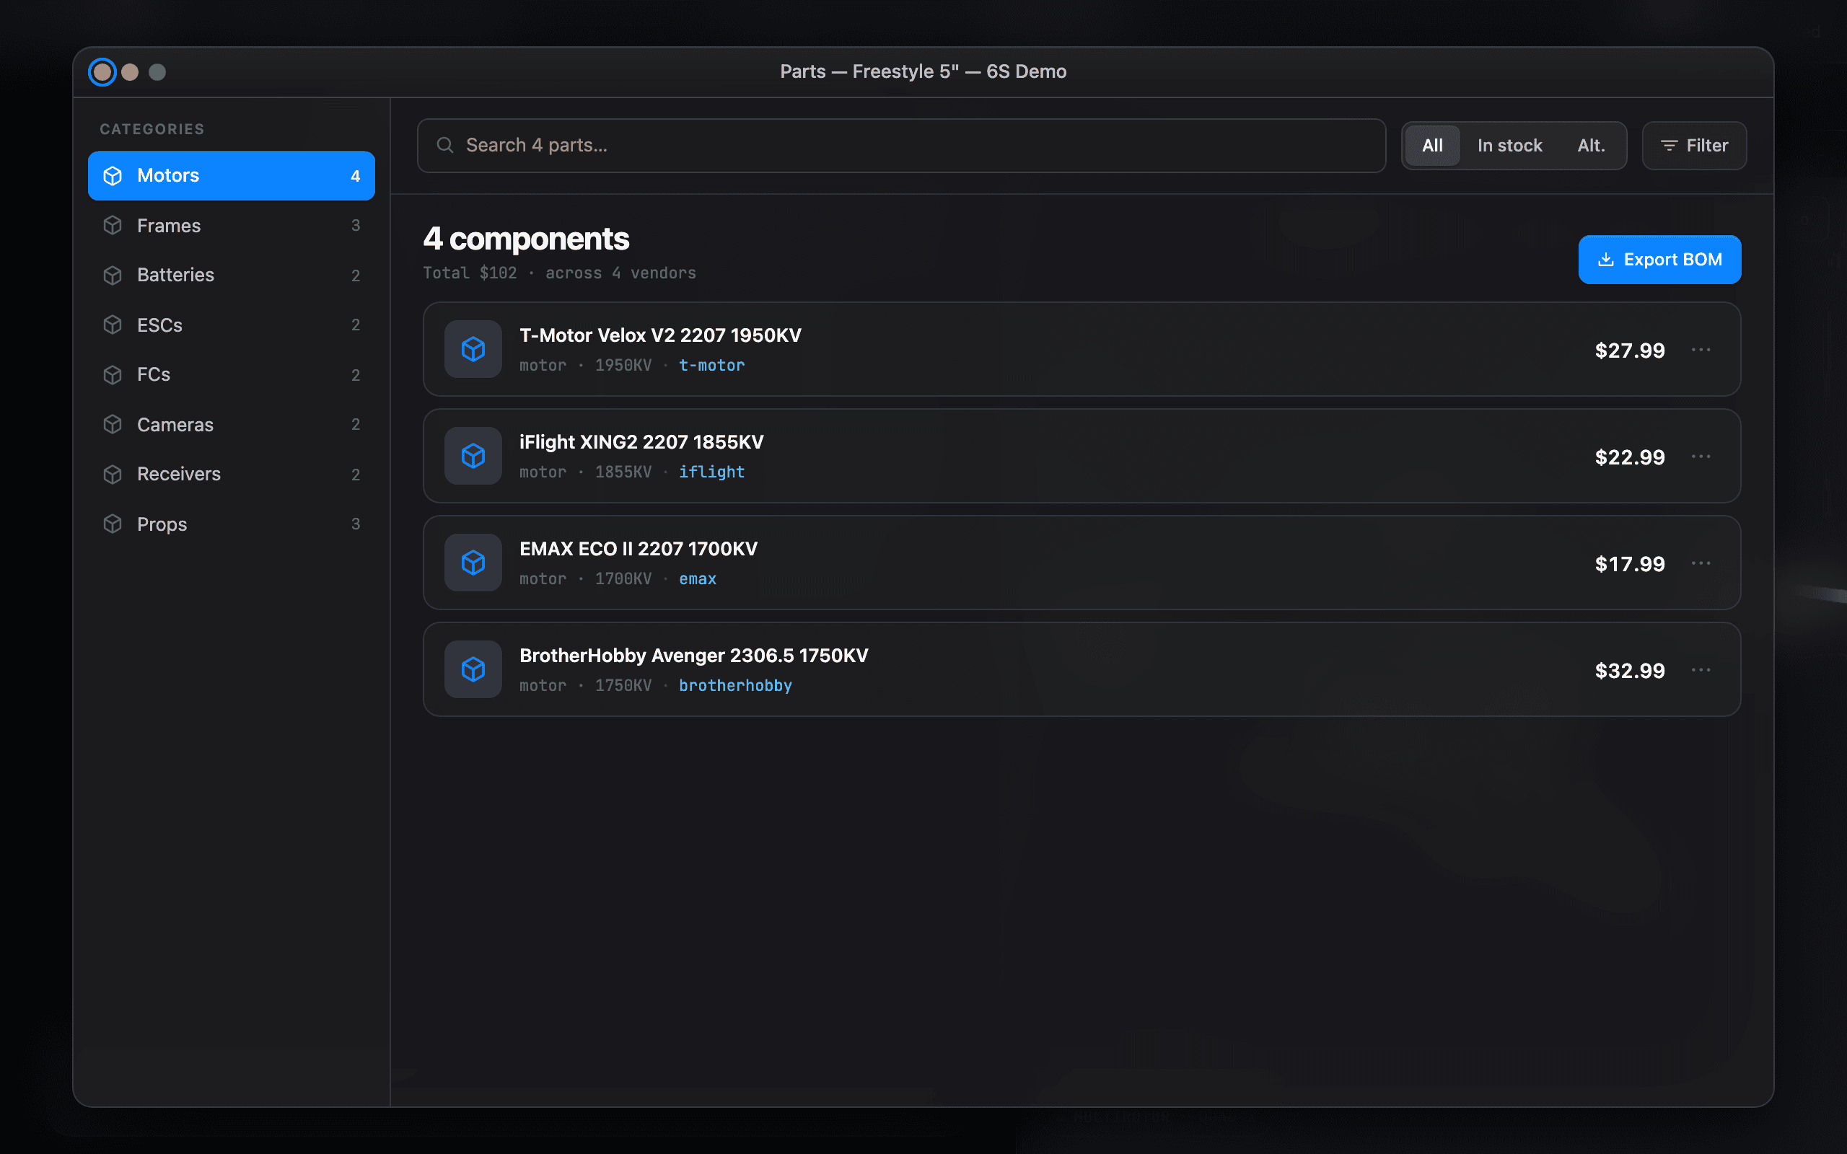The width and height of the screenshot is (1847, 1154).
Task: Follow the emax vendor link
Action: [x=698, y=579]
